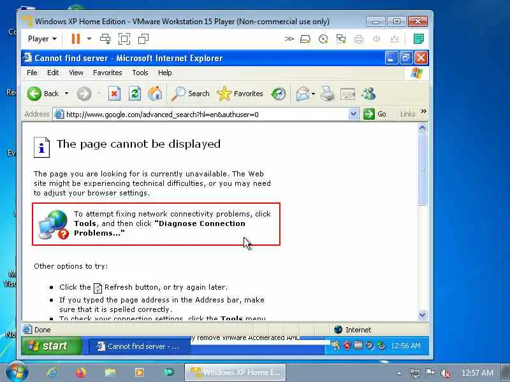The height and width of the screenshot is (382, 510).
Task: Show hidden Windows 7 tray icons arrow
Action: pos(400,374)
